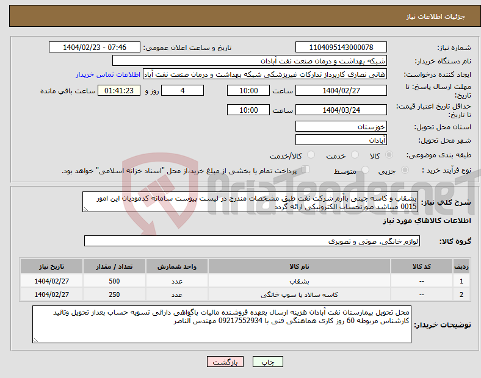The image size is (481, 378).
Task: Click the price validity date 1404/03/24 field
Action: [341, 110]
